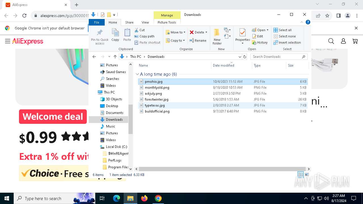This screenshot has width=363, height=204.
Task: Click the navigation pane vertical scrollbar
Action: pyautogui.click(x=131, y=119)
